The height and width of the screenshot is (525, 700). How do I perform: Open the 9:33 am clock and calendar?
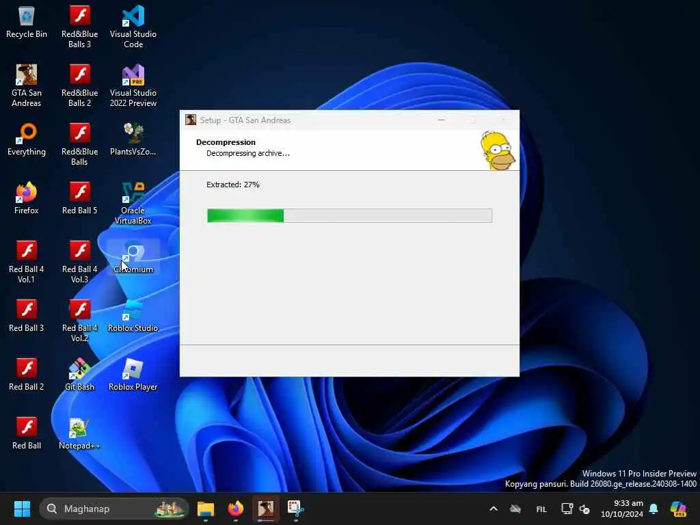pyautogui.click(x=621, y=509)
